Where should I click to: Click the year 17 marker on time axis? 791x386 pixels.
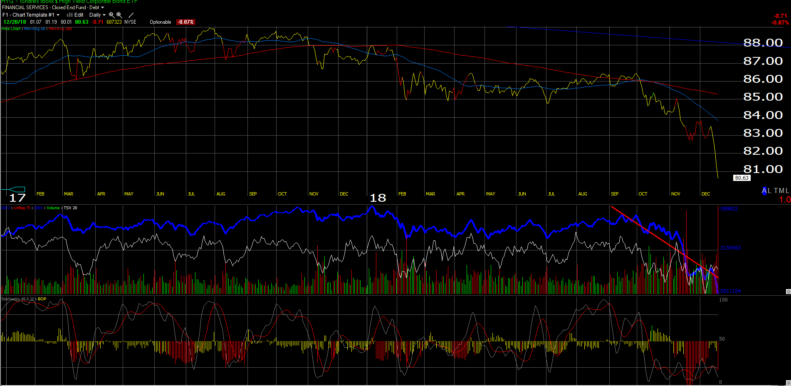tap(17, 198)
